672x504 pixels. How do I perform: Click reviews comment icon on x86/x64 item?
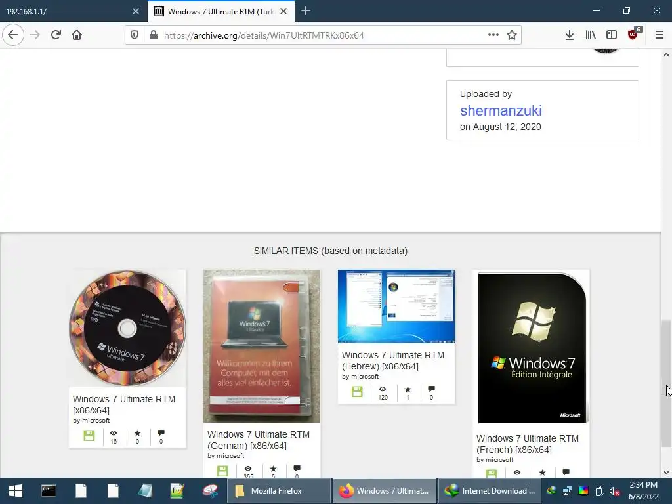click(x=161, y=433)
